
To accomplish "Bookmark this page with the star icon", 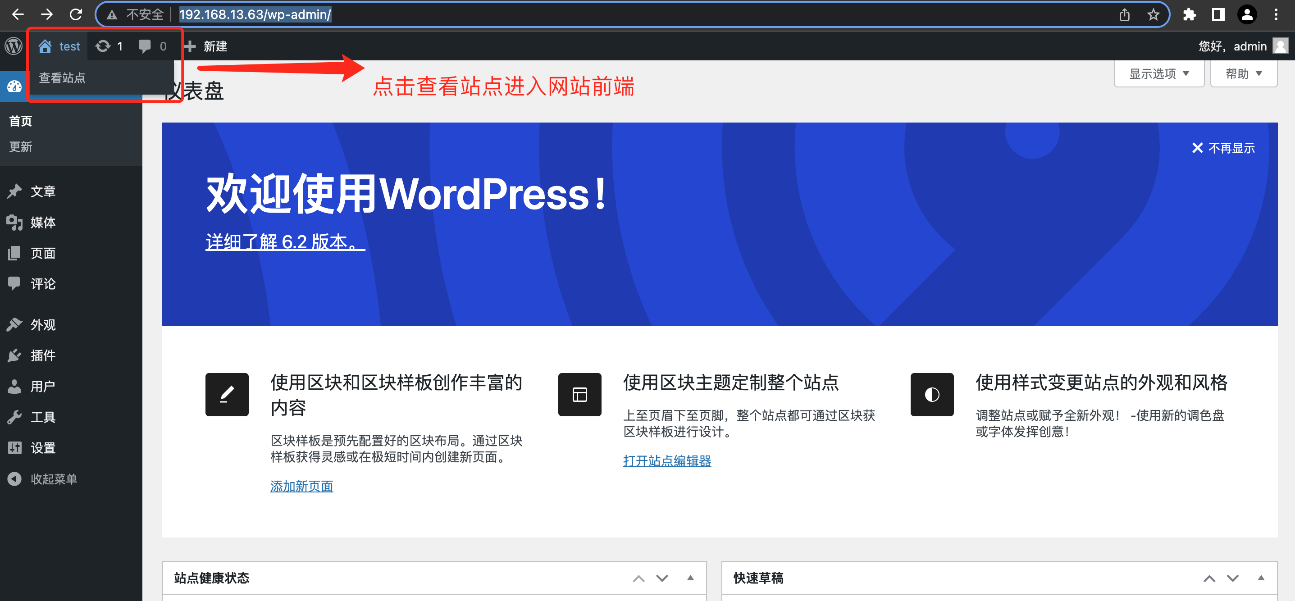I will pyautogui.click(x=1153, y=14).
